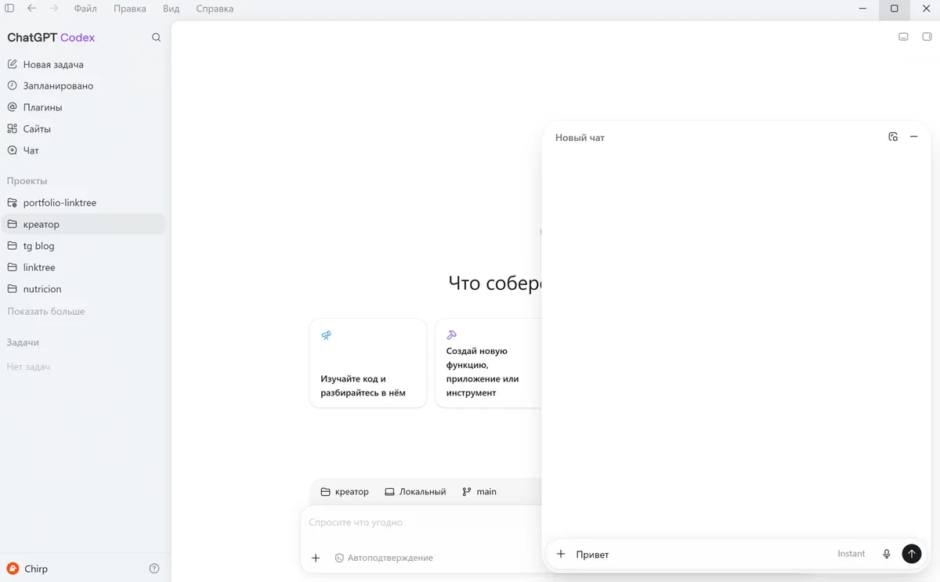Image resolution: width=940 pixels, height=582 pixels.
Task: Open the Справка menu
Action: [214, 9]
